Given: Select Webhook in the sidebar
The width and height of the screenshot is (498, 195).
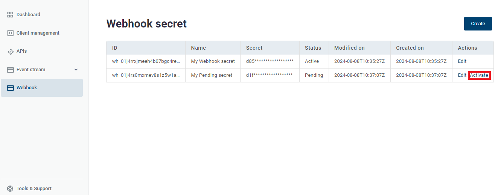Looking at the screenshot, I should 27,88.
